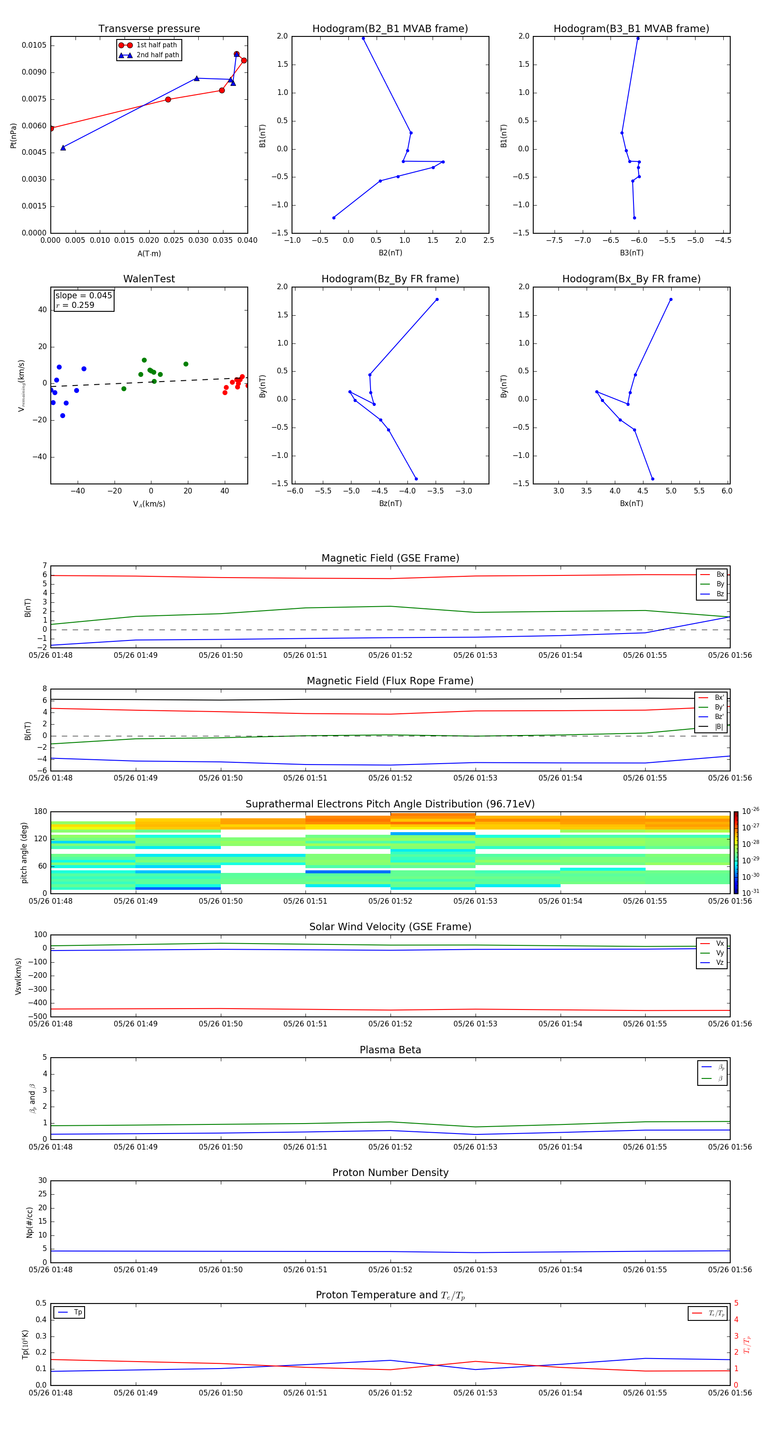
Task: Click the "Solar Wind Velocity (GSE Frame)" title
Action: point(390,927)
